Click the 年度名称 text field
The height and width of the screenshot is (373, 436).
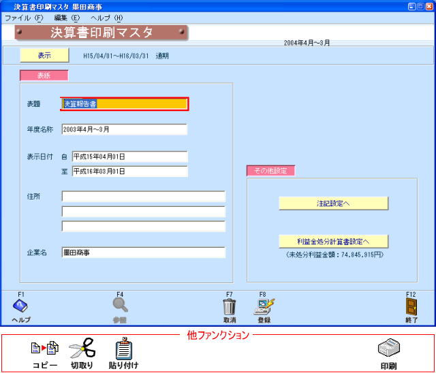(x=124, y=129)
